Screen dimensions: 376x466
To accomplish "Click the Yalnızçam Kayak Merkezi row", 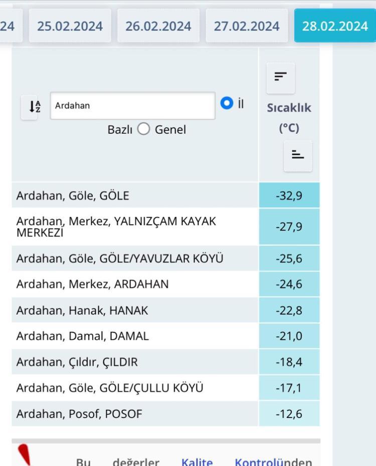I will [x=116, y=227].
